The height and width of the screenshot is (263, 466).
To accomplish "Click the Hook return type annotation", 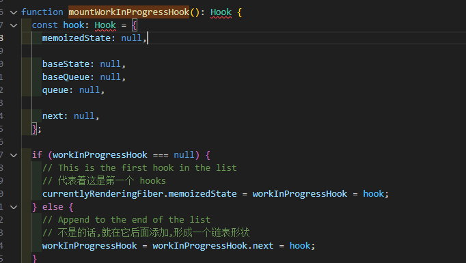I will coord(221,12).
